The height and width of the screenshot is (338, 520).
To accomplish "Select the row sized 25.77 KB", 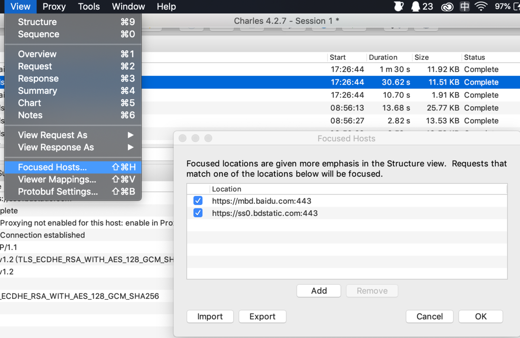I will pyautogui.click(x=331, y=108).
